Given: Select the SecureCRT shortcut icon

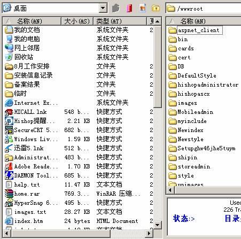Looking at the screenshot, I should (9, 130).
